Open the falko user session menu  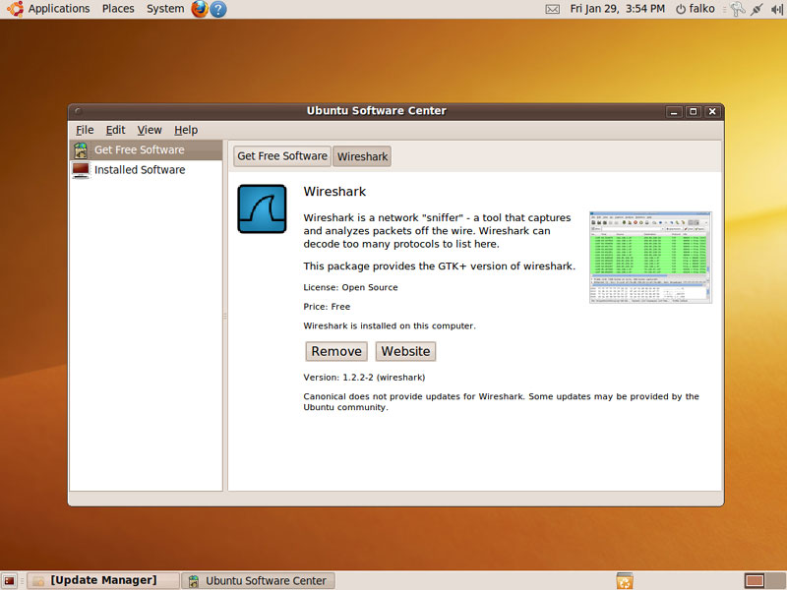[694, 9]
